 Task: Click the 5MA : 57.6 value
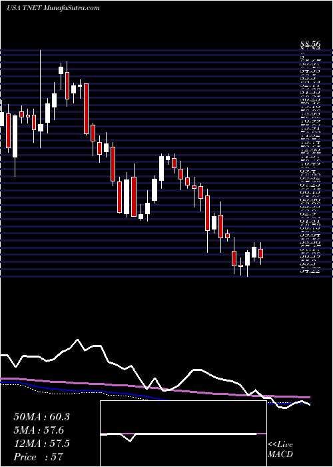click(39, 430)
